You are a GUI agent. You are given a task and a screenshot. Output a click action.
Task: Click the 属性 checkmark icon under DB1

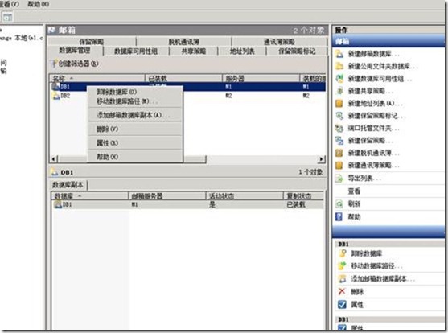[342, 304]
